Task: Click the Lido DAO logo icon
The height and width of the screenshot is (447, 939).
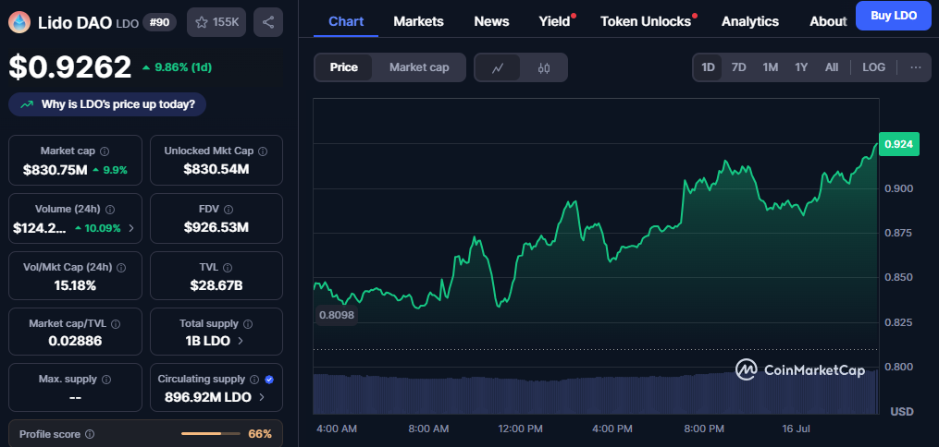Action: point(19,23)
